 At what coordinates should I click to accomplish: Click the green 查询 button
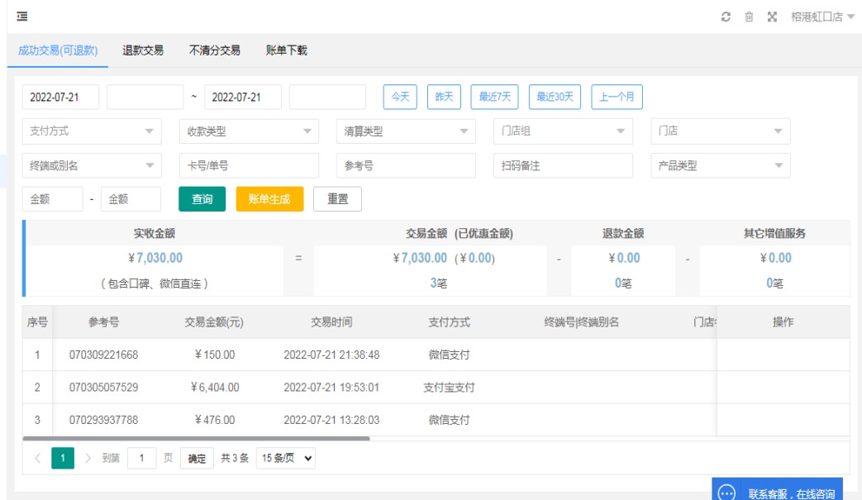coord(202,199)
